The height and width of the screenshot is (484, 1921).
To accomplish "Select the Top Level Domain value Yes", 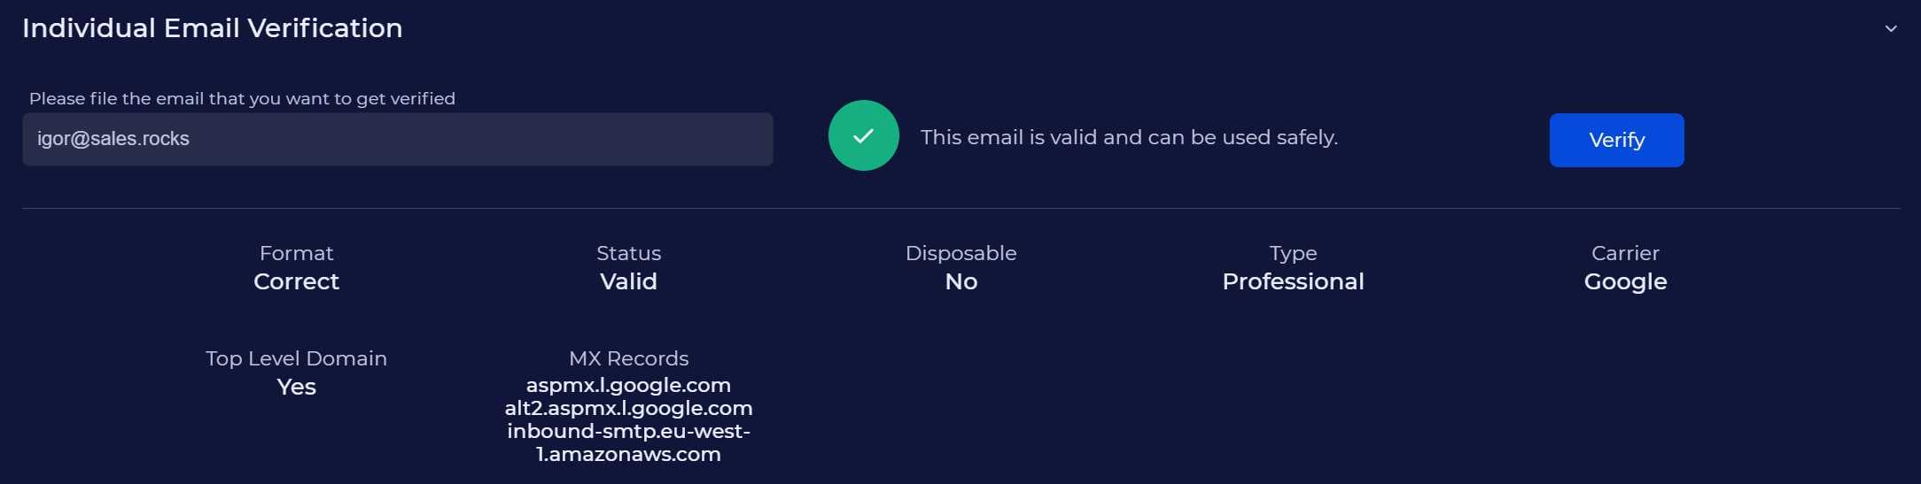I will coord(296,387).
